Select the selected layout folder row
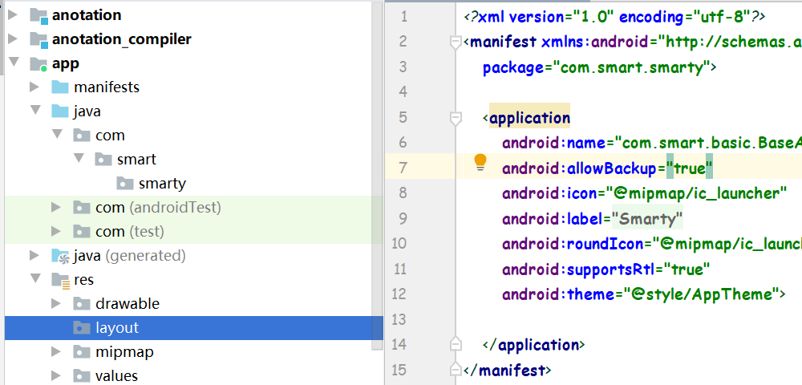Screen dimensions: 802x385 point(194,328)
